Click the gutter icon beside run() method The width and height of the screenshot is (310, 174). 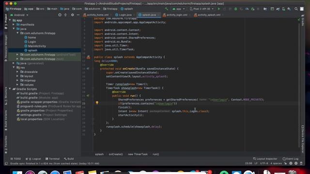[88, 96]
